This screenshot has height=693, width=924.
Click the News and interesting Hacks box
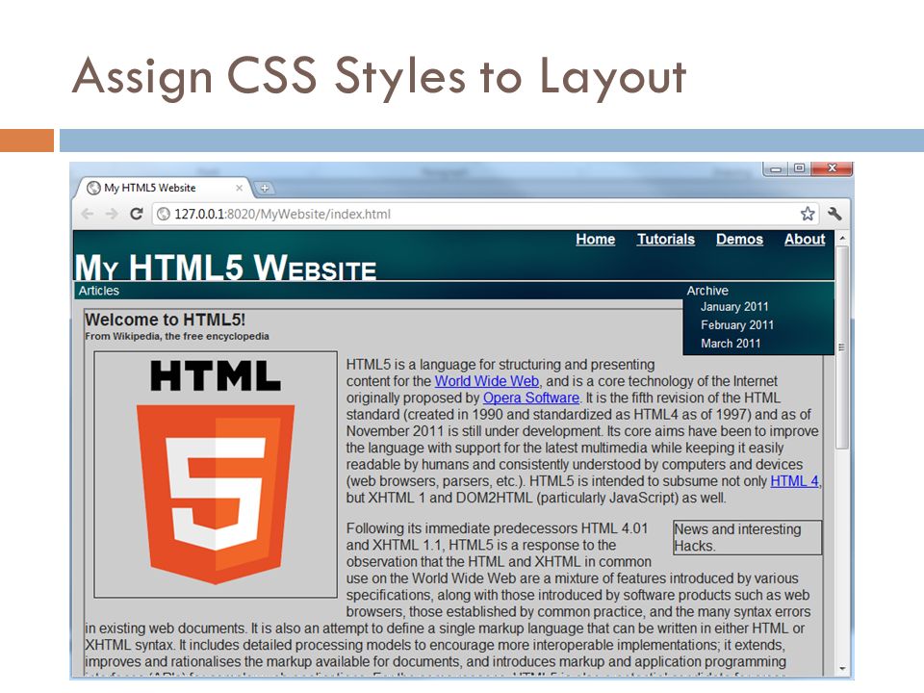(x=747, y=537)
